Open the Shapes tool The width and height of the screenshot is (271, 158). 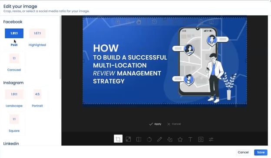point(170,139)
